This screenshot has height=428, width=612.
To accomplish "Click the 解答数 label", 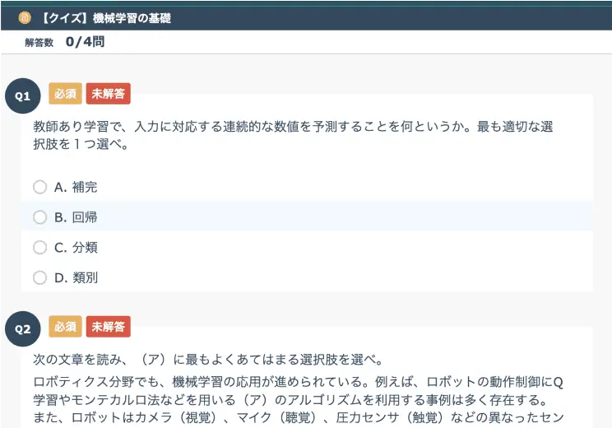I will [39, 43].
